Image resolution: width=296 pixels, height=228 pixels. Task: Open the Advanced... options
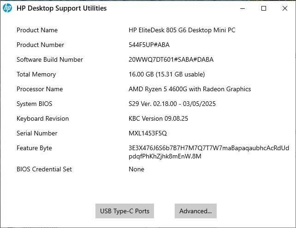click(x=195, y=211)
